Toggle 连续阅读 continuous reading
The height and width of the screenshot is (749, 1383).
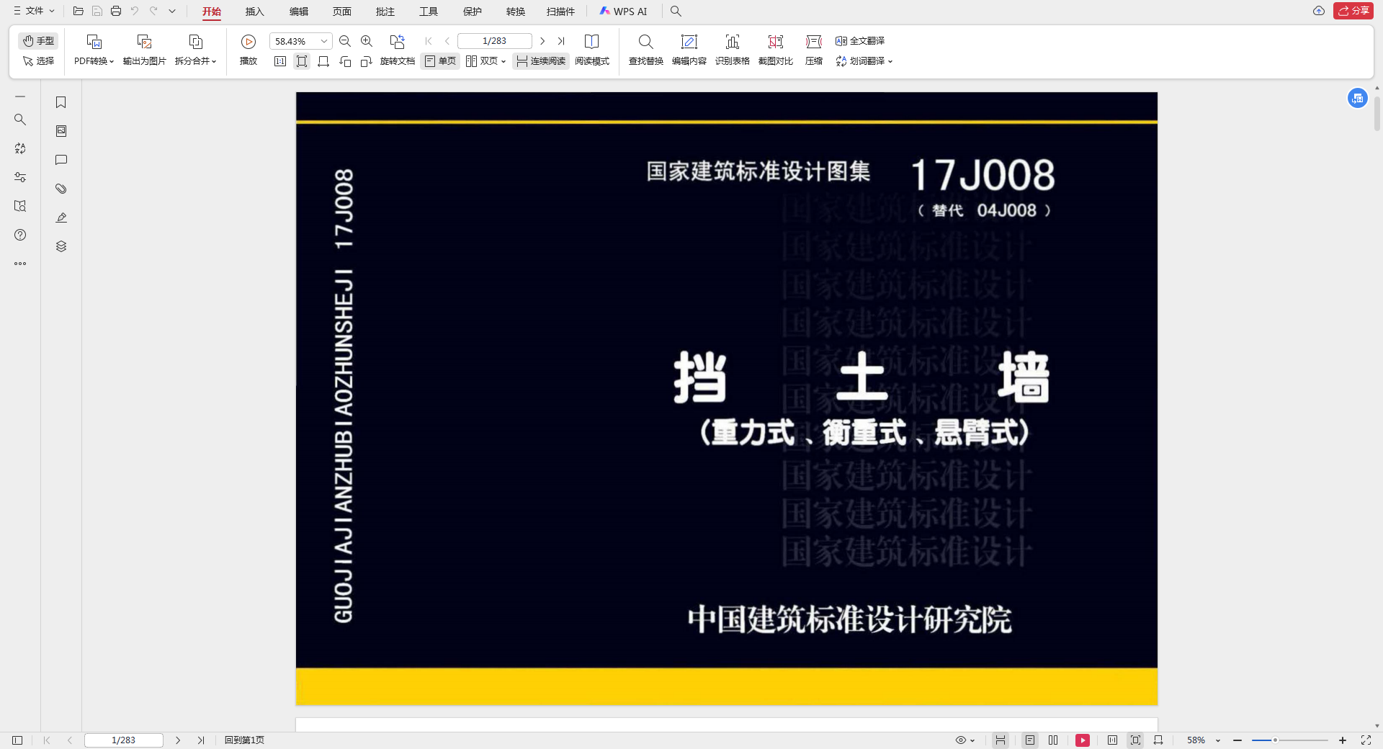pos(541,61)
